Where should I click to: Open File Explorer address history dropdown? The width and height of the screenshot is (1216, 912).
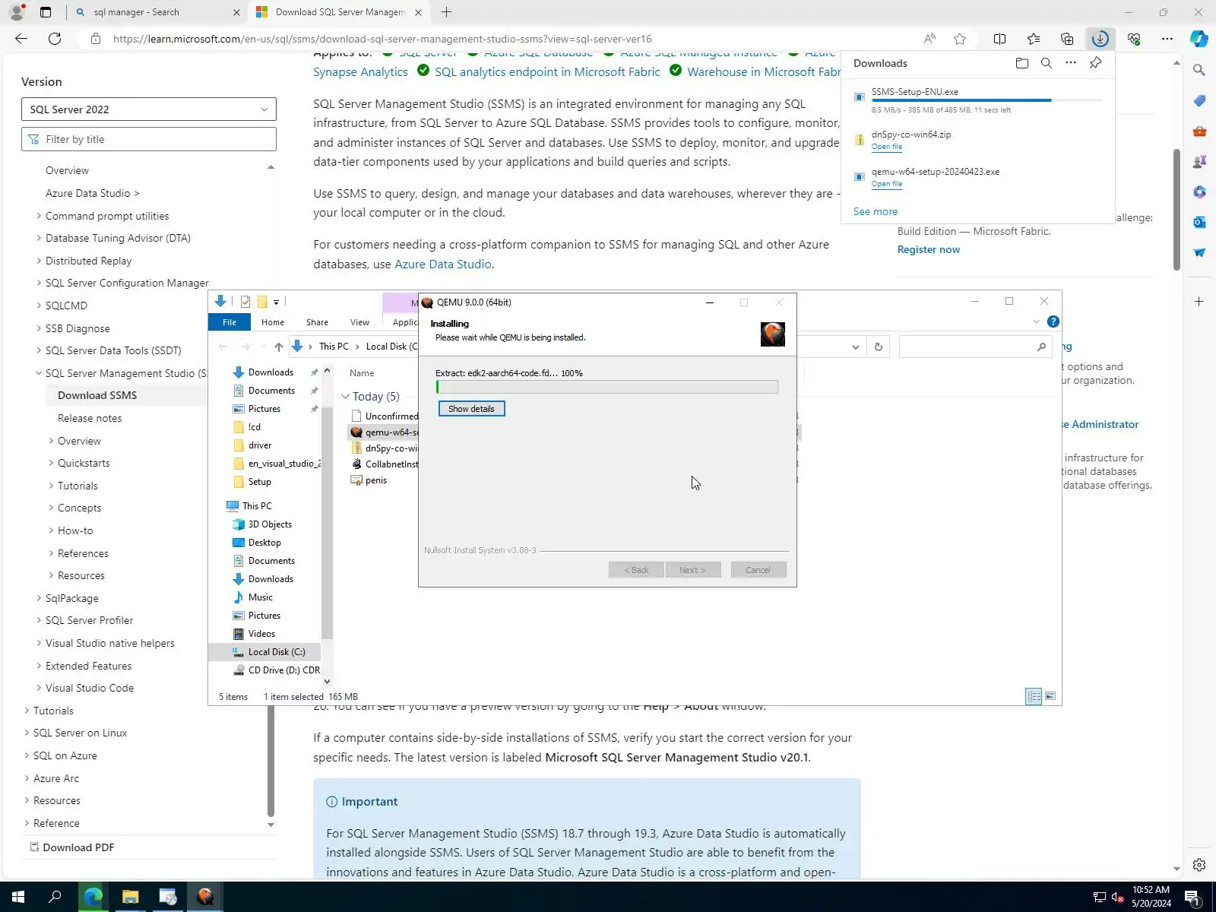[856, 347]
